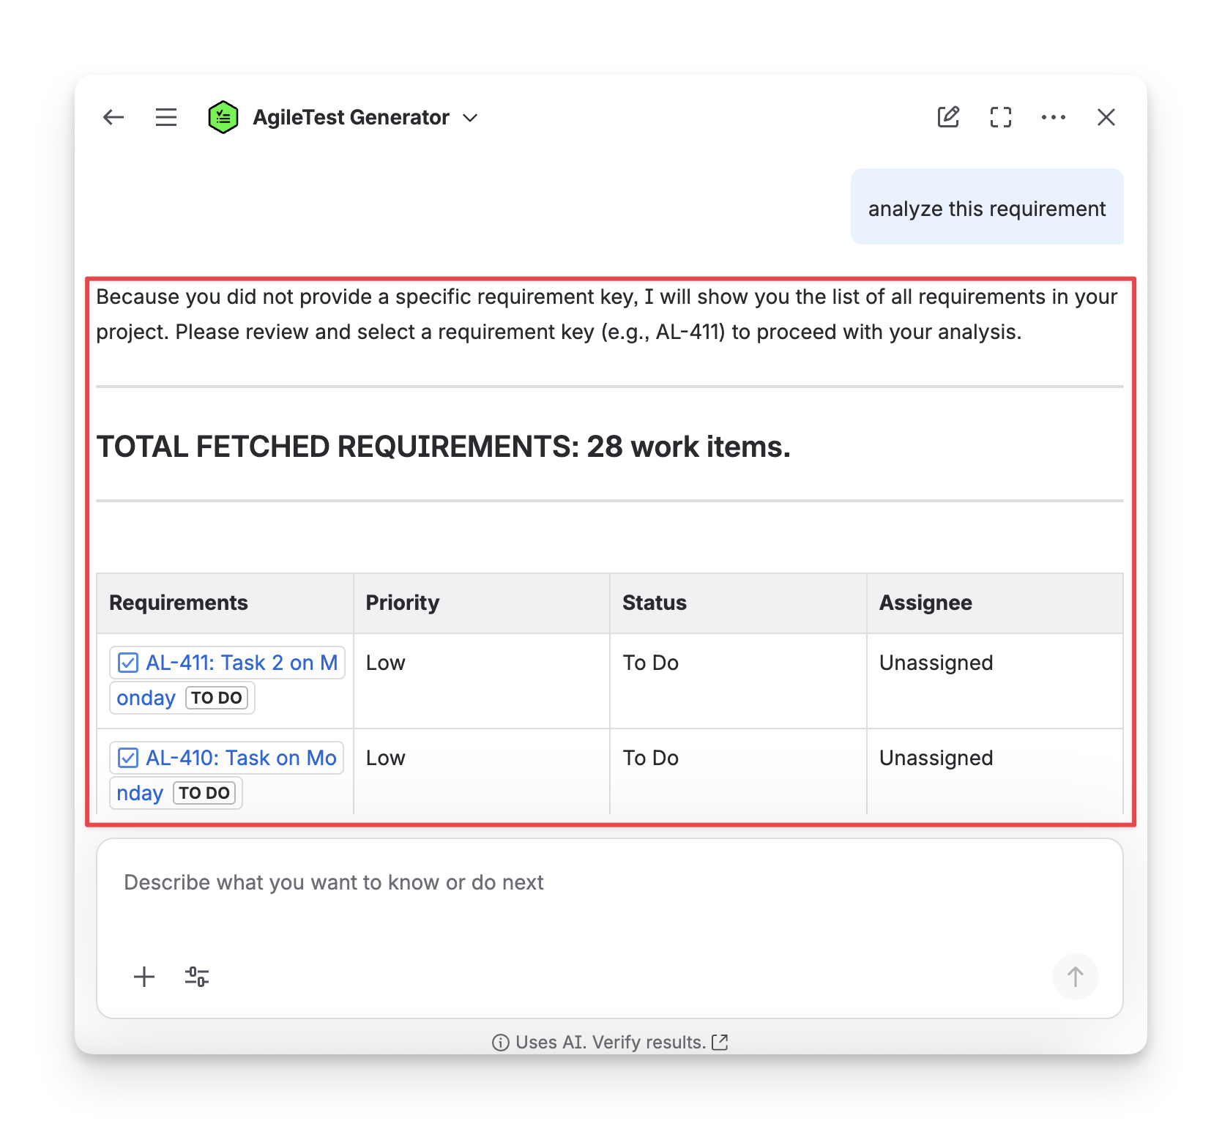The height and width of the screenshot is (1129, 1222).
Task: Go back using the left arrow
Action: click(113, 117)
